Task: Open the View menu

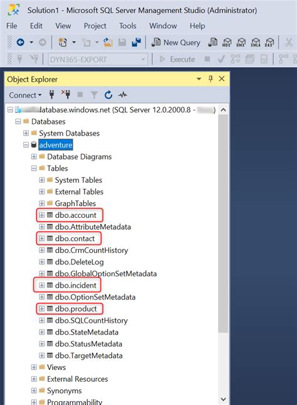Action: pos(63,26)
